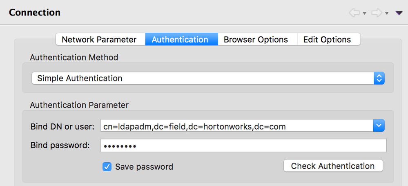Expand the Bind DN or user dropdown arrow
Screen dimensions: 408x186
point(379,126)
